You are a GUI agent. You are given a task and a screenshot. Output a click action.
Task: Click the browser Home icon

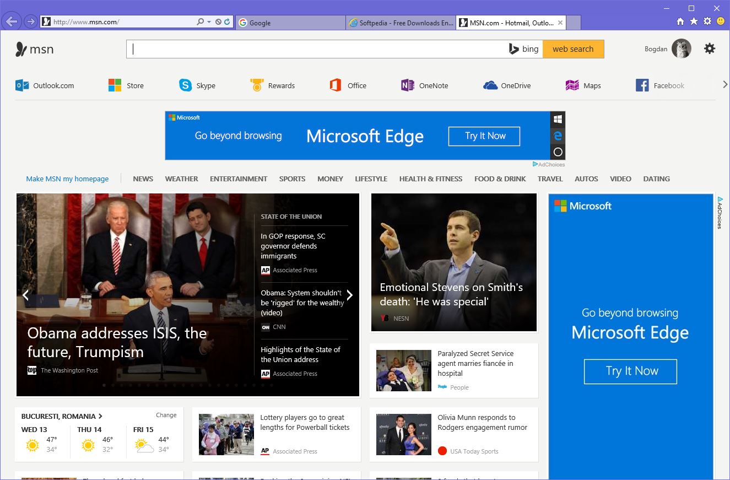tap(680, 21)
